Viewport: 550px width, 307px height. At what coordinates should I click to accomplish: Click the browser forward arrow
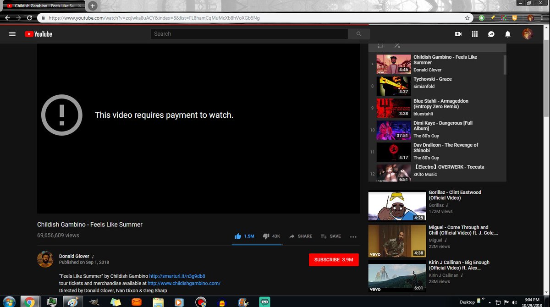18,18
